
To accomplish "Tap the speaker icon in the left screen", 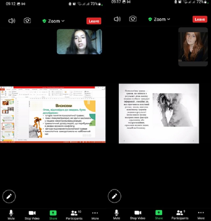I will 12,21.
